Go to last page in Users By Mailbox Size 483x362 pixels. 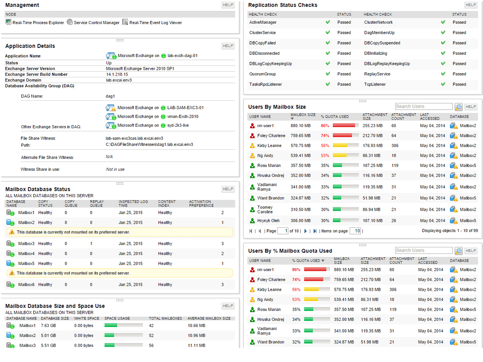pos(315,231)
